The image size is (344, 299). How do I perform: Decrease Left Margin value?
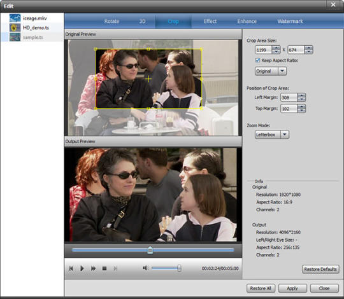pos(302,99)
